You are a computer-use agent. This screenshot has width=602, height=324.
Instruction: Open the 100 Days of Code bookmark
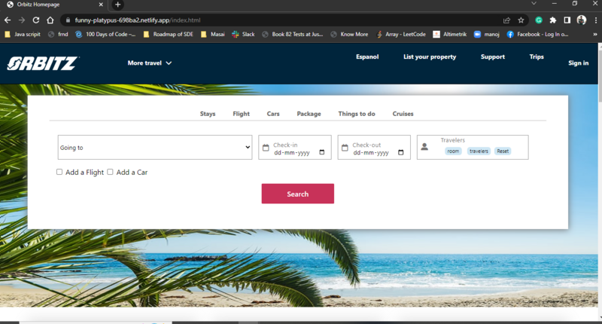tap(105, 34)
